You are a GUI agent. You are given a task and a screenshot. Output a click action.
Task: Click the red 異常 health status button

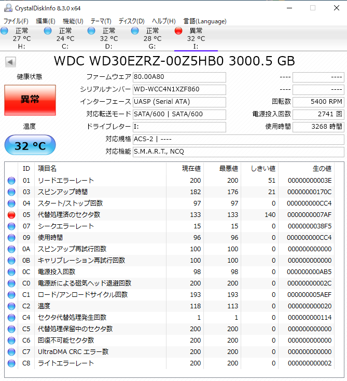(30, 100)
